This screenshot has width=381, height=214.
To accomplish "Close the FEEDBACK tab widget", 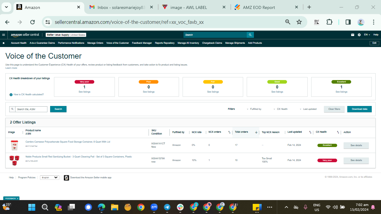I will (18, 199).
